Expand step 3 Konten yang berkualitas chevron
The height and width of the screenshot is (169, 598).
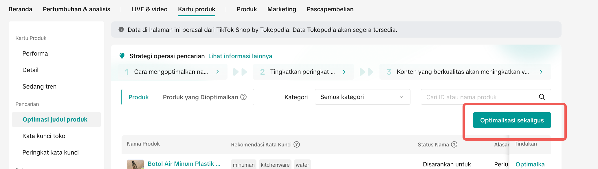click(541, 72)
